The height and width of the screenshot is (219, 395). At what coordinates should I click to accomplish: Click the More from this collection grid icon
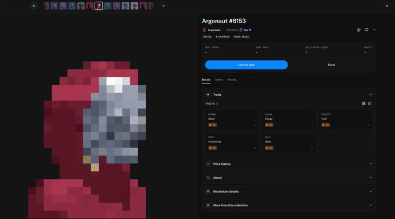point(208,206)
